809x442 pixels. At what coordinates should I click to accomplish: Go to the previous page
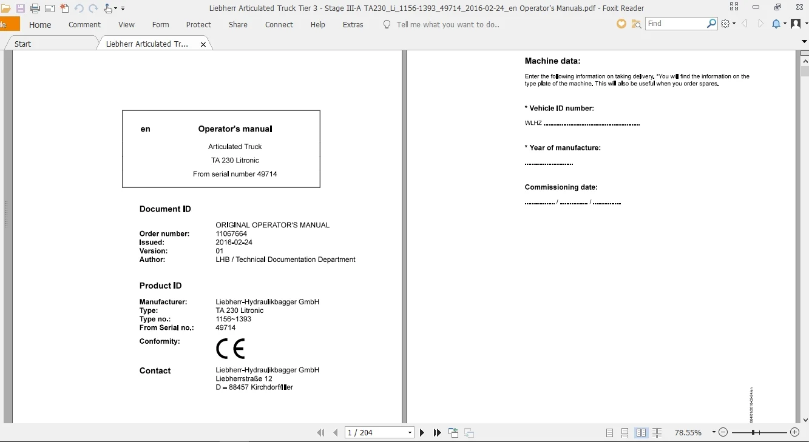pos(336,433)
